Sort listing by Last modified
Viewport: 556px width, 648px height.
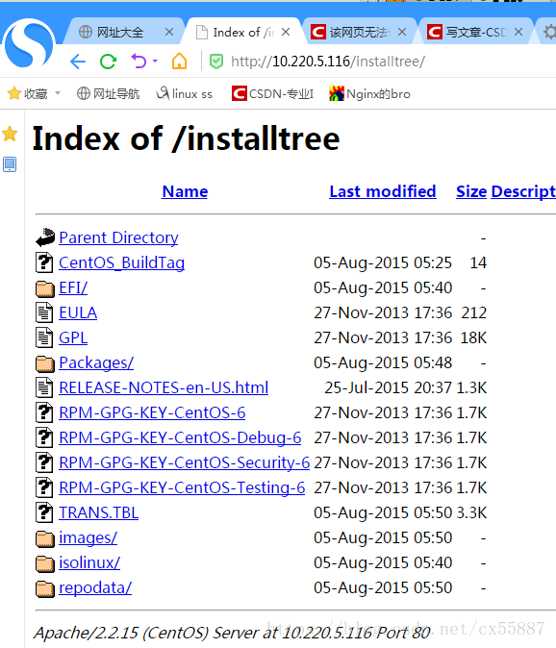tap(383, 191)
